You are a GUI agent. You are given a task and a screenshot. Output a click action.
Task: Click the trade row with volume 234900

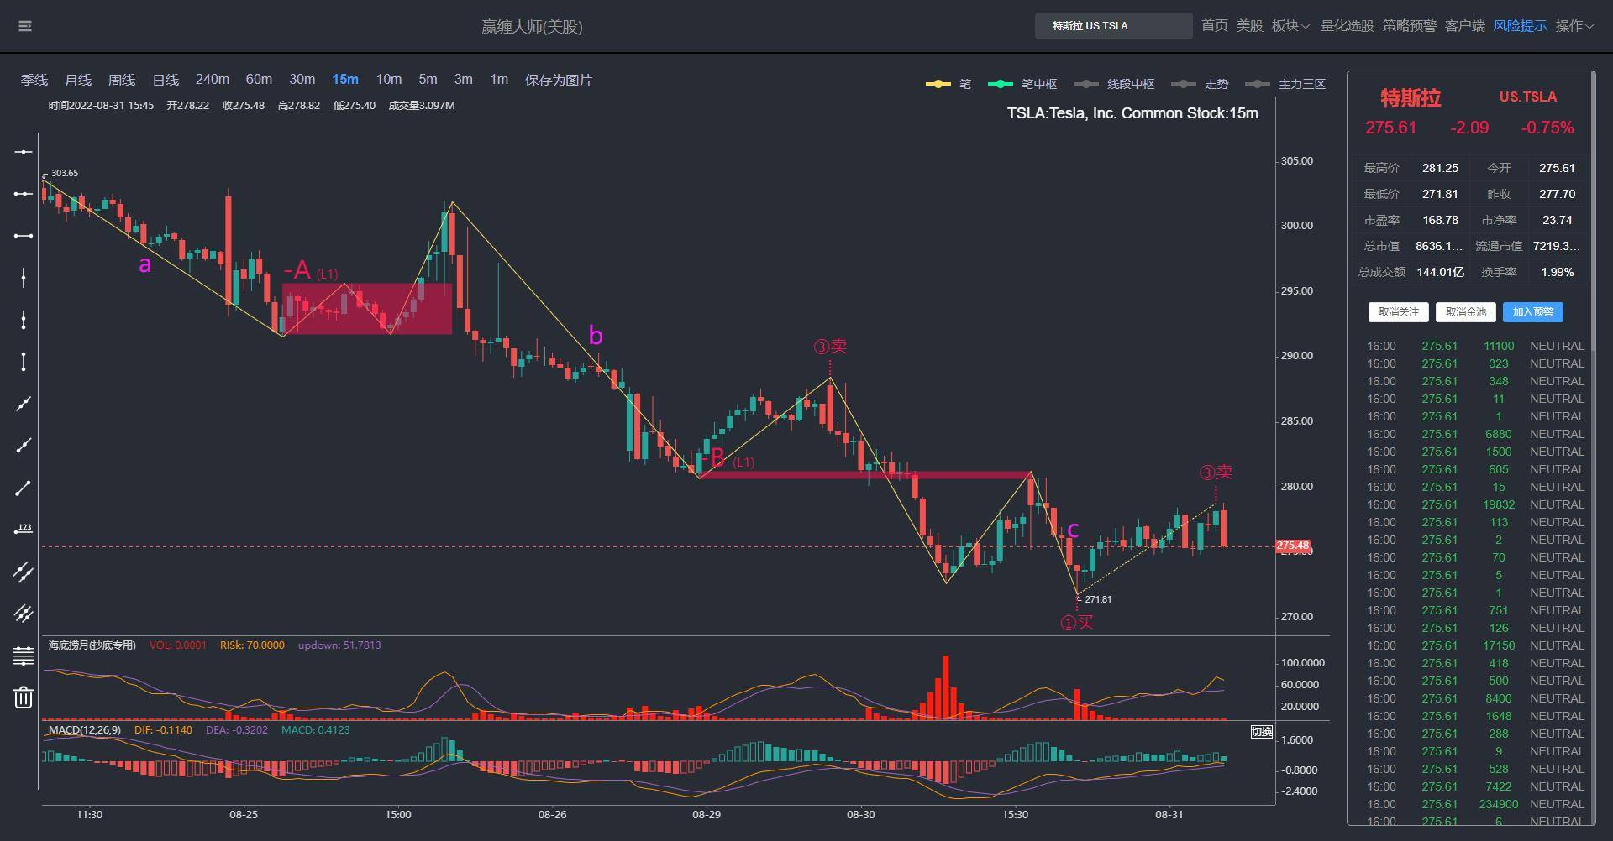[x=1474, y=804]
